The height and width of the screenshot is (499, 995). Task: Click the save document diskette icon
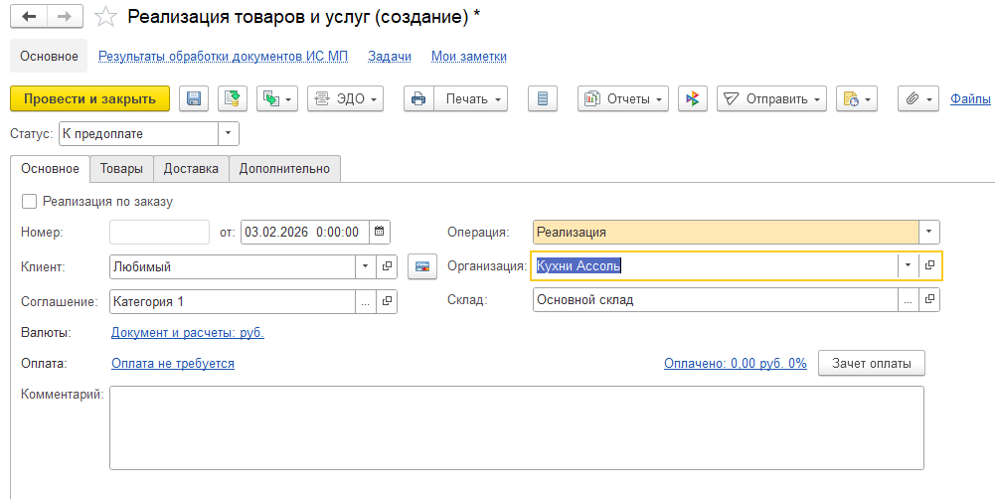coord(194,98)
